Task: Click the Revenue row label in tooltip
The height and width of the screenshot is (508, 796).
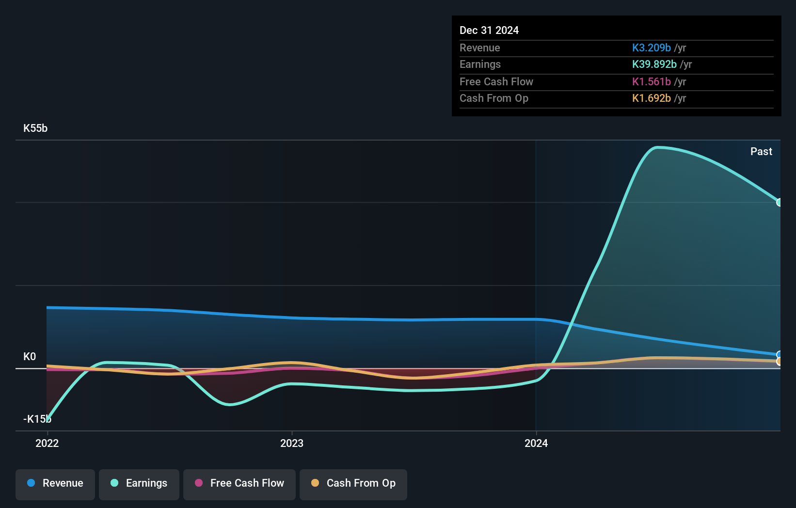Action: coord(480,48)
